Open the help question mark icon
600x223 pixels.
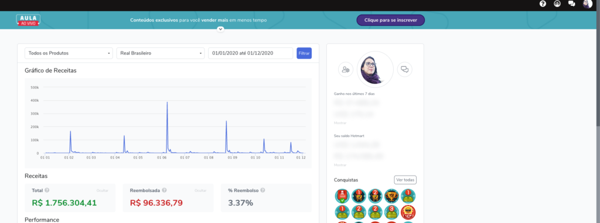click(543, 4)
